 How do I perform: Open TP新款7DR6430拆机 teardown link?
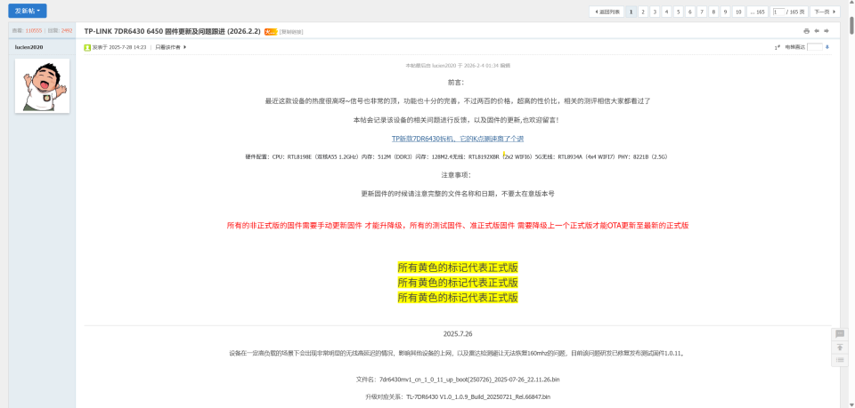(458, 139)
